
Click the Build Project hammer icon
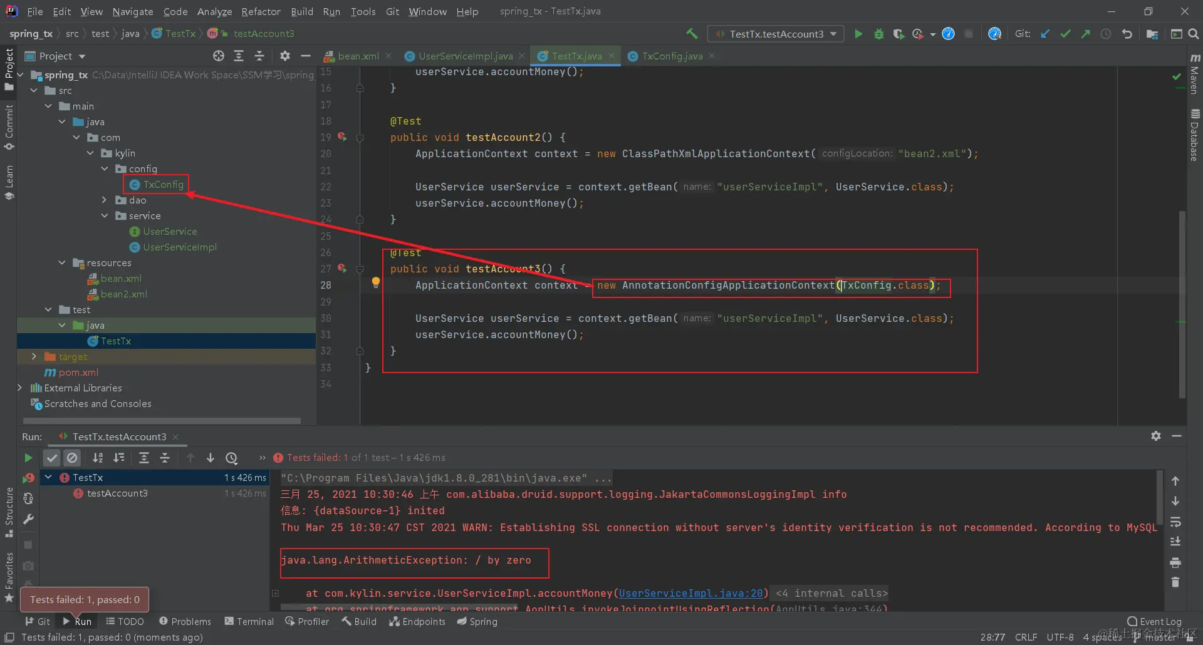coord(692,34)
